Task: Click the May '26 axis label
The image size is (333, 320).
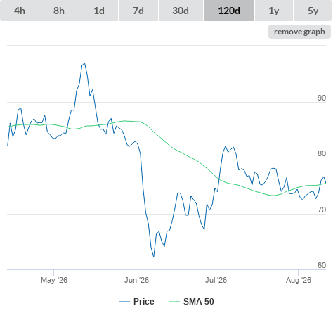Action: (x=54, y=280)
